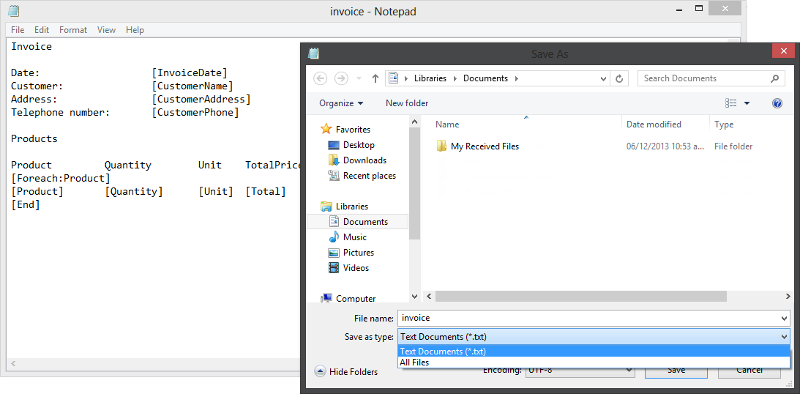Open Notepad Help menu
This screenshot has width=800, height=394.
(x=135, y=30)
